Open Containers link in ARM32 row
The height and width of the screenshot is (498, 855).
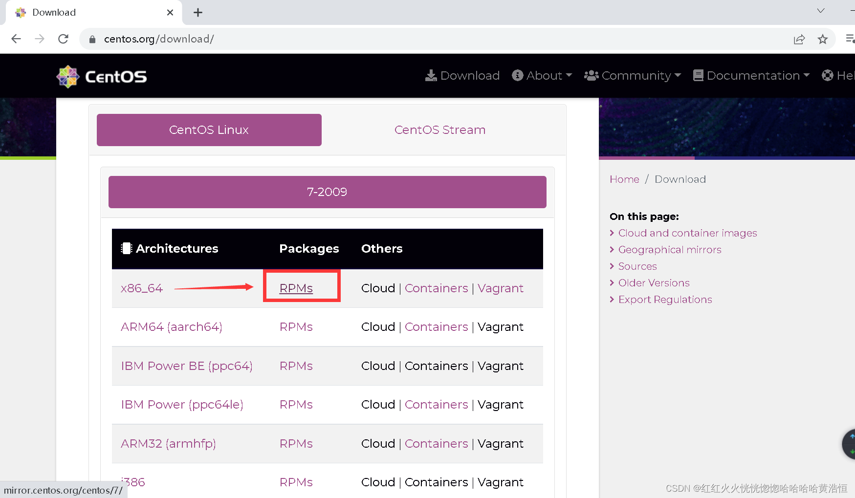click(x=437, y=444)
